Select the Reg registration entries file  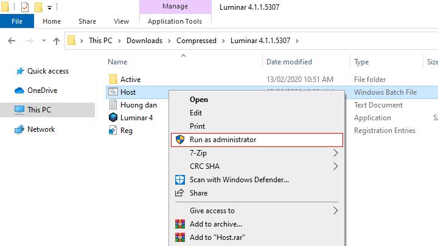click(x=127, y=131)
